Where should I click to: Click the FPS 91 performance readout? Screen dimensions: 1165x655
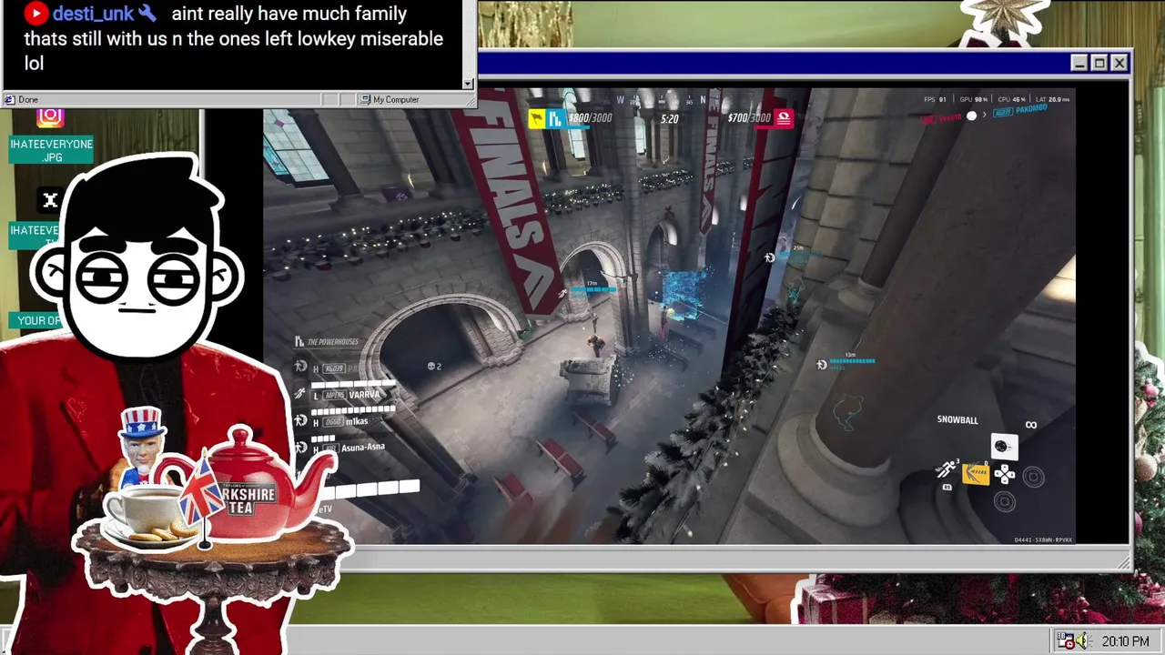(x=936, y=99)
